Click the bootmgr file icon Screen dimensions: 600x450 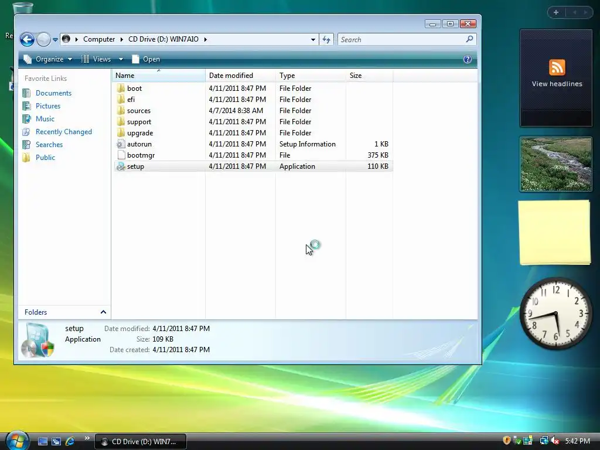click(121, 155)
